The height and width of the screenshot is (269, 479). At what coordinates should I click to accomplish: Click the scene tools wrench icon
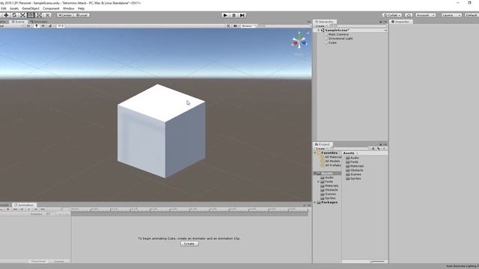tap(228, 26)
